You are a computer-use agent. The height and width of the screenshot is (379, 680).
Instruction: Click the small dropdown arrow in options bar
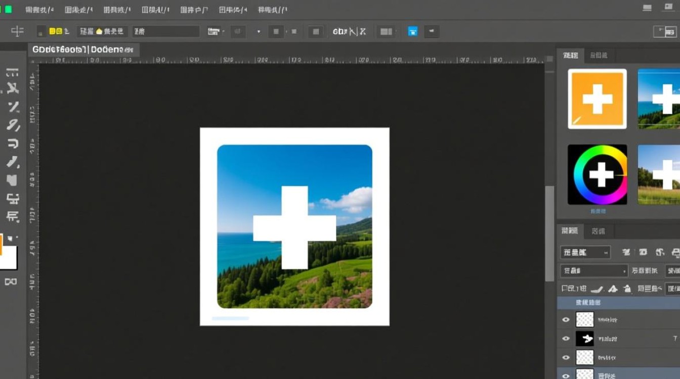click(259, 31)
